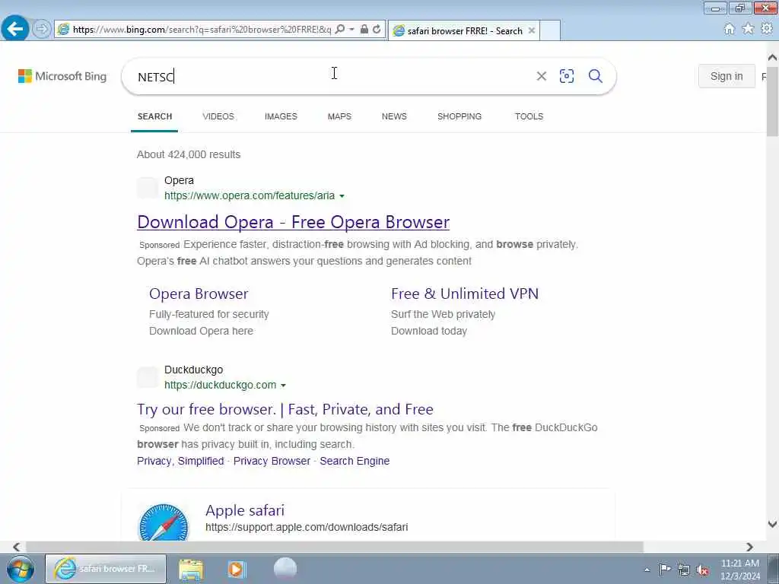Click the Bing search magnifier button

[595, 76]
